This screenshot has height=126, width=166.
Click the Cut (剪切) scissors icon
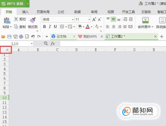(16, 19)
